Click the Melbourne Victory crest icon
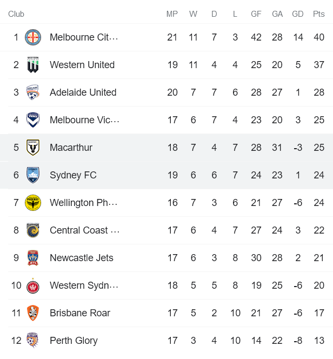333x359 pixels. [x=33, y=120]
